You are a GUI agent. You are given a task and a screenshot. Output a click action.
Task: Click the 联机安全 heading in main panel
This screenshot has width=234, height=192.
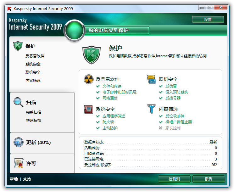pos(168,79)
